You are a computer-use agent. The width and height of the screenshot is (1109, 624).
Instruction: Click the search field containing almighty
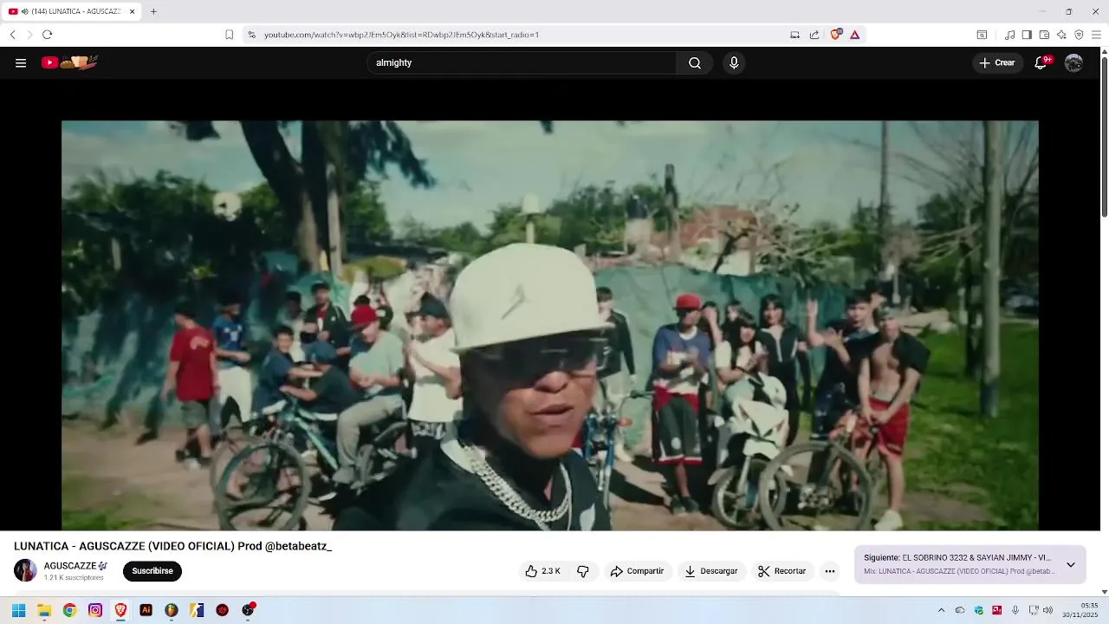(522, 62)
